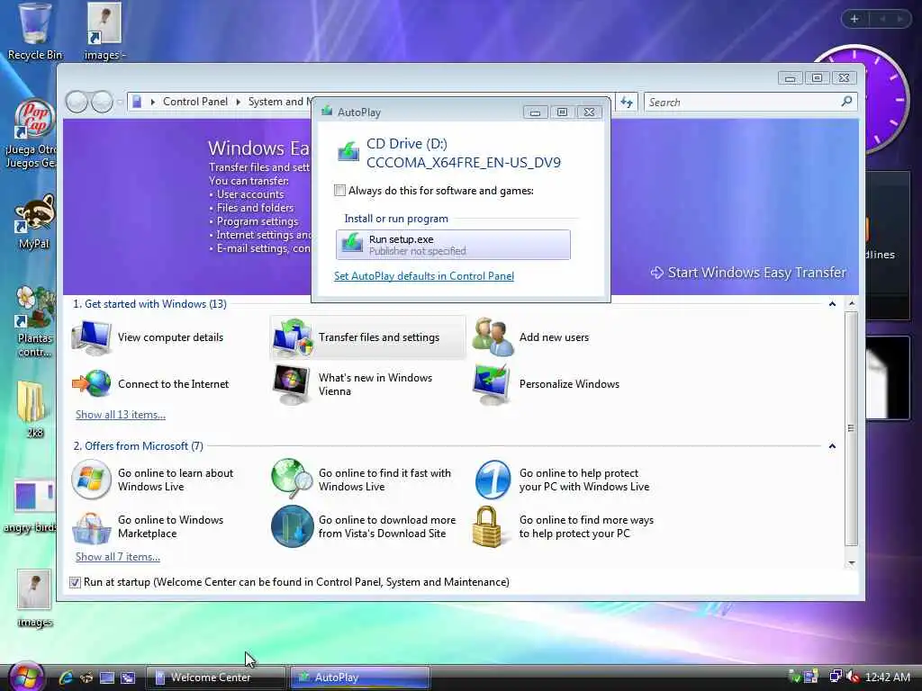
Task: Click the Back navigation button
Action: tap(77, 103)
